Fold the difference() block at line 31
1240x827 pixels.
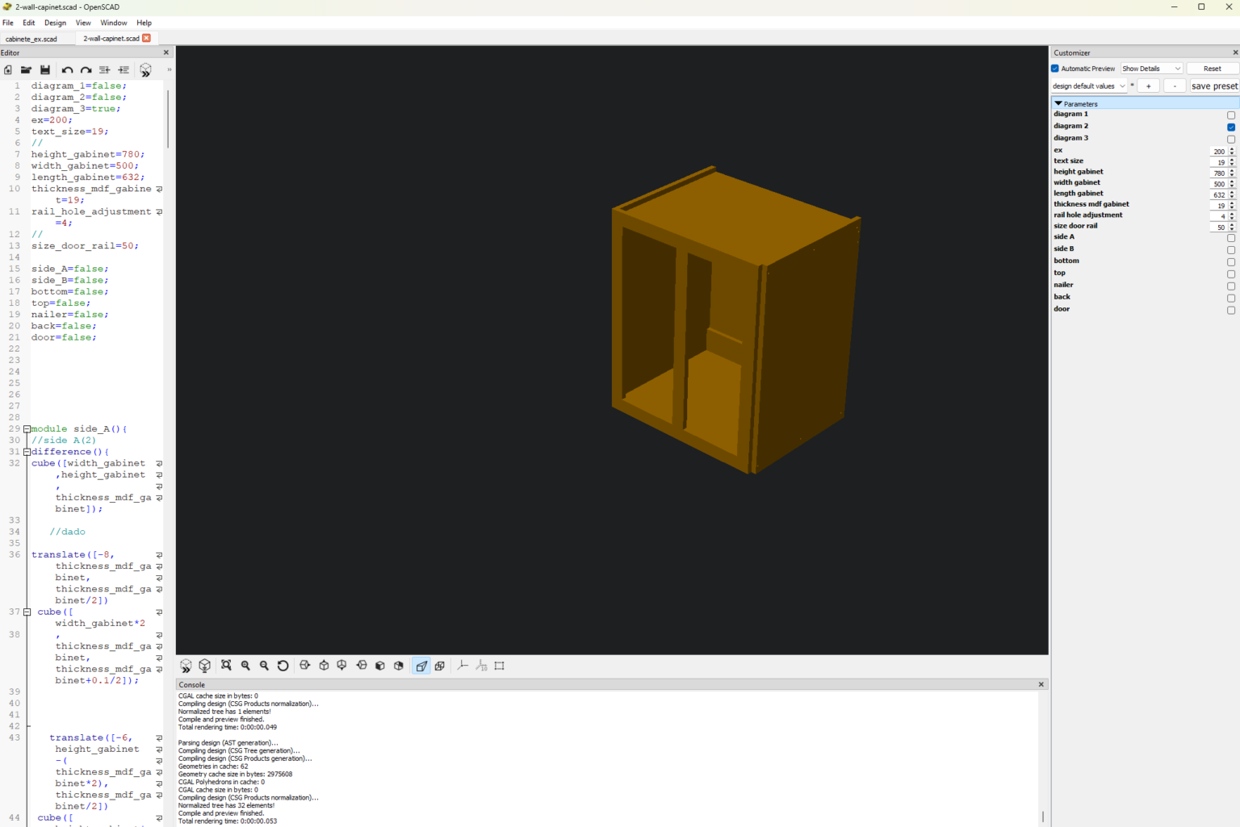[27, 452]
